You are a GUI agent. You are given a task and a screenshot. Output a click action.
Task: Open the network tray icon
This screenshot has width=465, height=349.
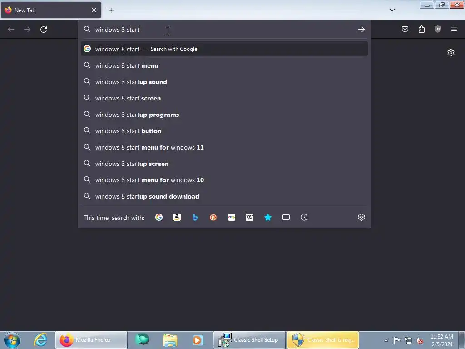[x=408, y=340]
